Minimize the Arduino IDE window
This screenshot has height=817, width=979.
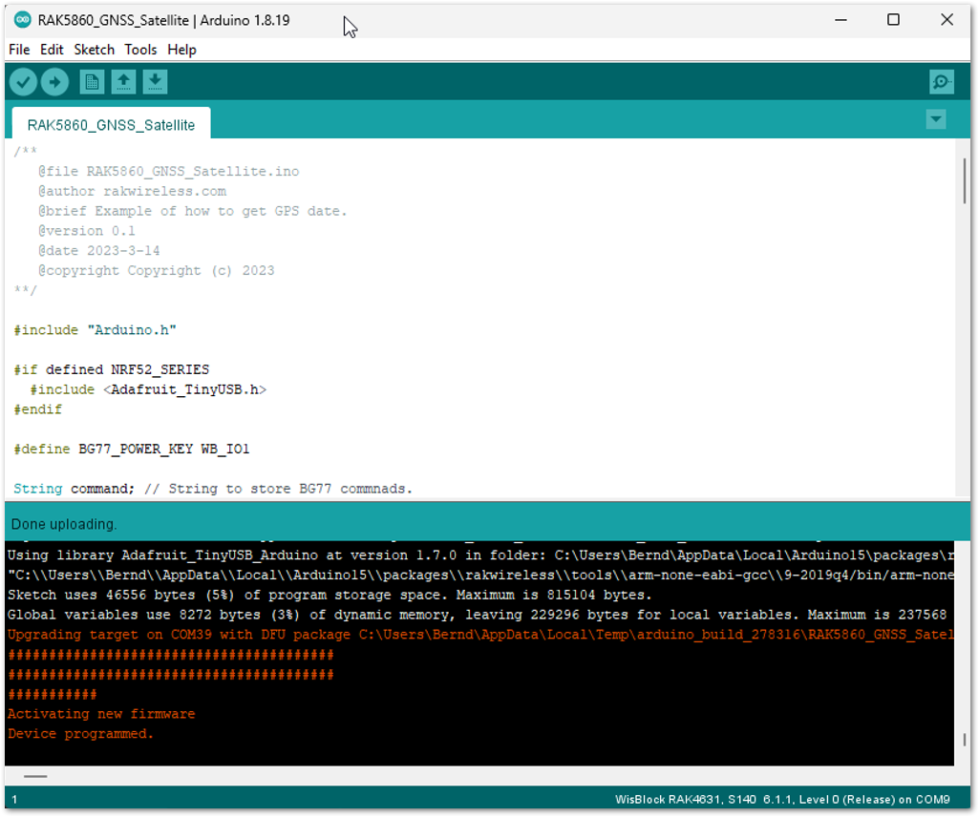(x=841, y=20)
